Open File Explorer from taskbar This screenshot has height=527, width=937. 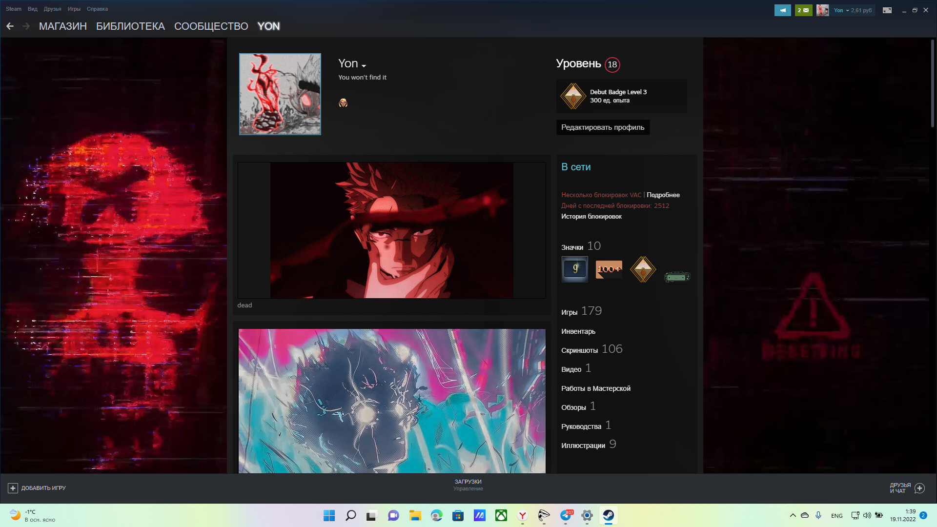pos(415,515)
